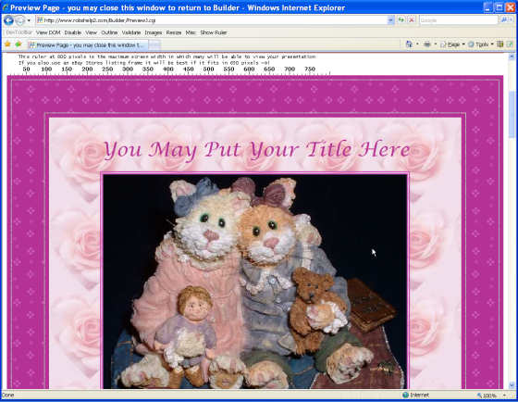Screen dimensions: 518x402
Task: Select the Preview Page browser tab
Action: [88, 45]
